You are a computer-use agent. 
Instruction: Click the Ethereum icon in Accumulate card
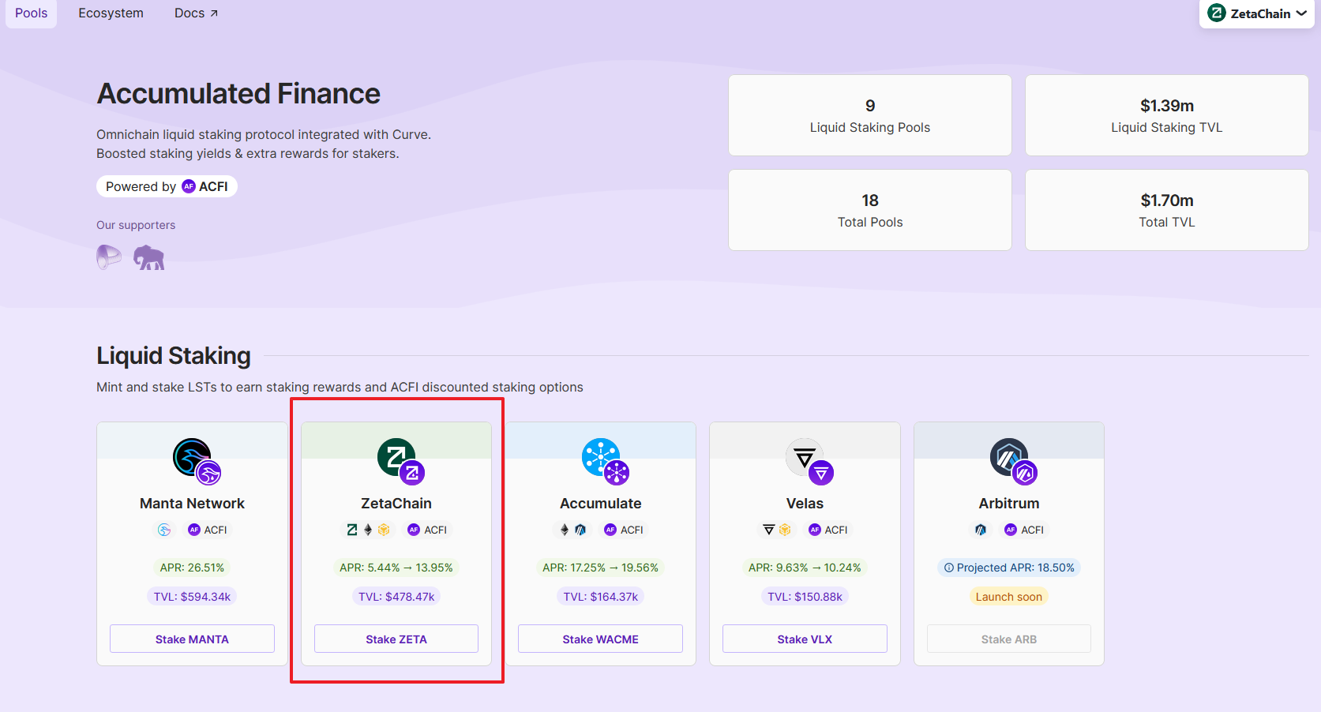[565, 530]
